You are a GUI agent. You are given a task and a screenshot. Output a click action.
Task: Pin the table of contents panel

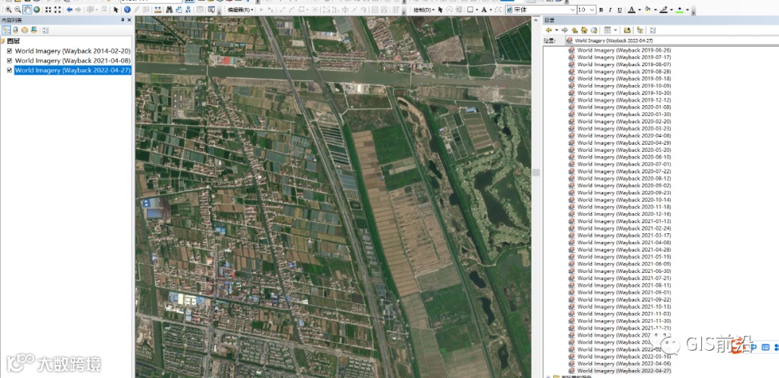tap(123, 20)
